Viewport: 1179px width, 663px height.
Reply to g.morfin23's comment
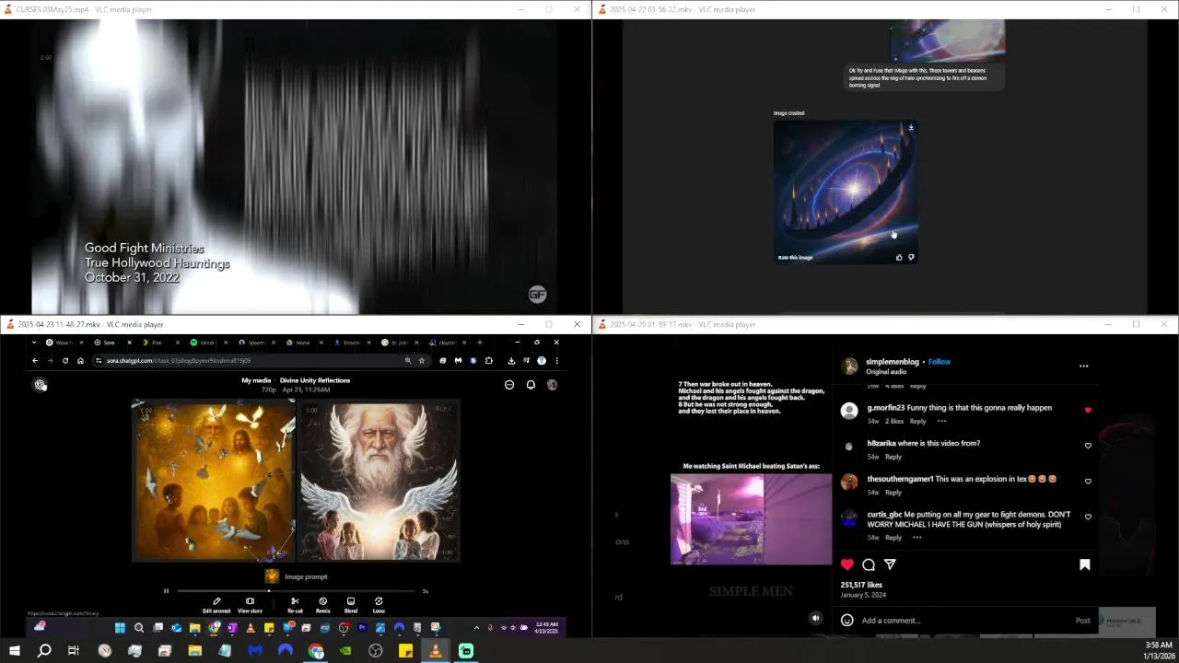917,421
